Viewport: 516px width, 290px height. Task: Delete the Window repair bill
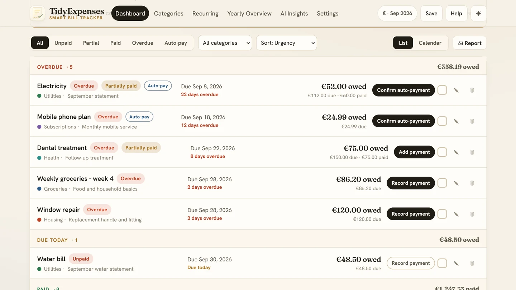pyautogui.click(x=472, y=214)
